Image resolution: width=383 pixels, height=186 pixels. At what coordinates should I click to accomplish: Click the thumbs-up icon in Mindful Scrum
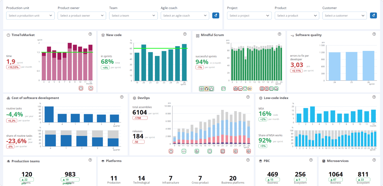tap(211, 89)
